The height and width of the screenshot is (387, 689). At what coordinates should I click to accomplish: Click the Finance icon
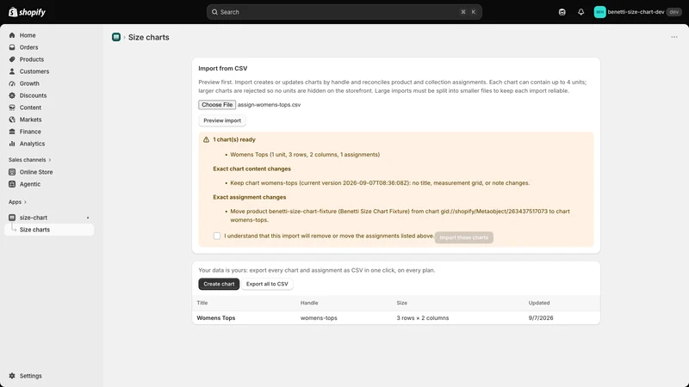point(12,132)
